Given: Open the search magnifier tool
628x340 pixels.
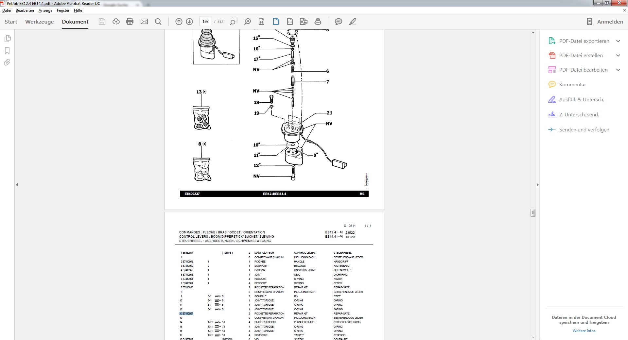Looking at the screenshot, I should [158, 22].
